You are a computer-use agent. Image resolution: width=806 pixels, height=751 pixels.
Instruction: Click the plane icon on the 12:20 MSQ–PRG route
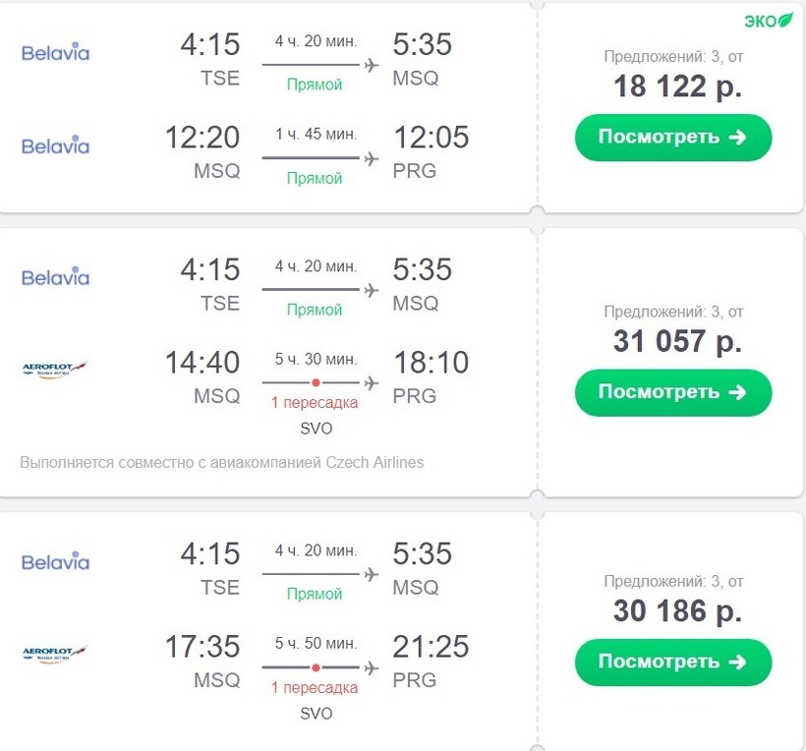[x=371, y=158]
